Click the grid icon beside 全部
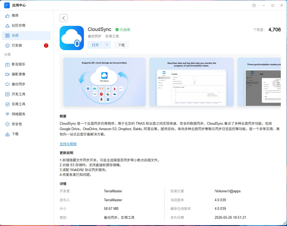The width and height of the screenshot is (287, 226). pos(7,36)
